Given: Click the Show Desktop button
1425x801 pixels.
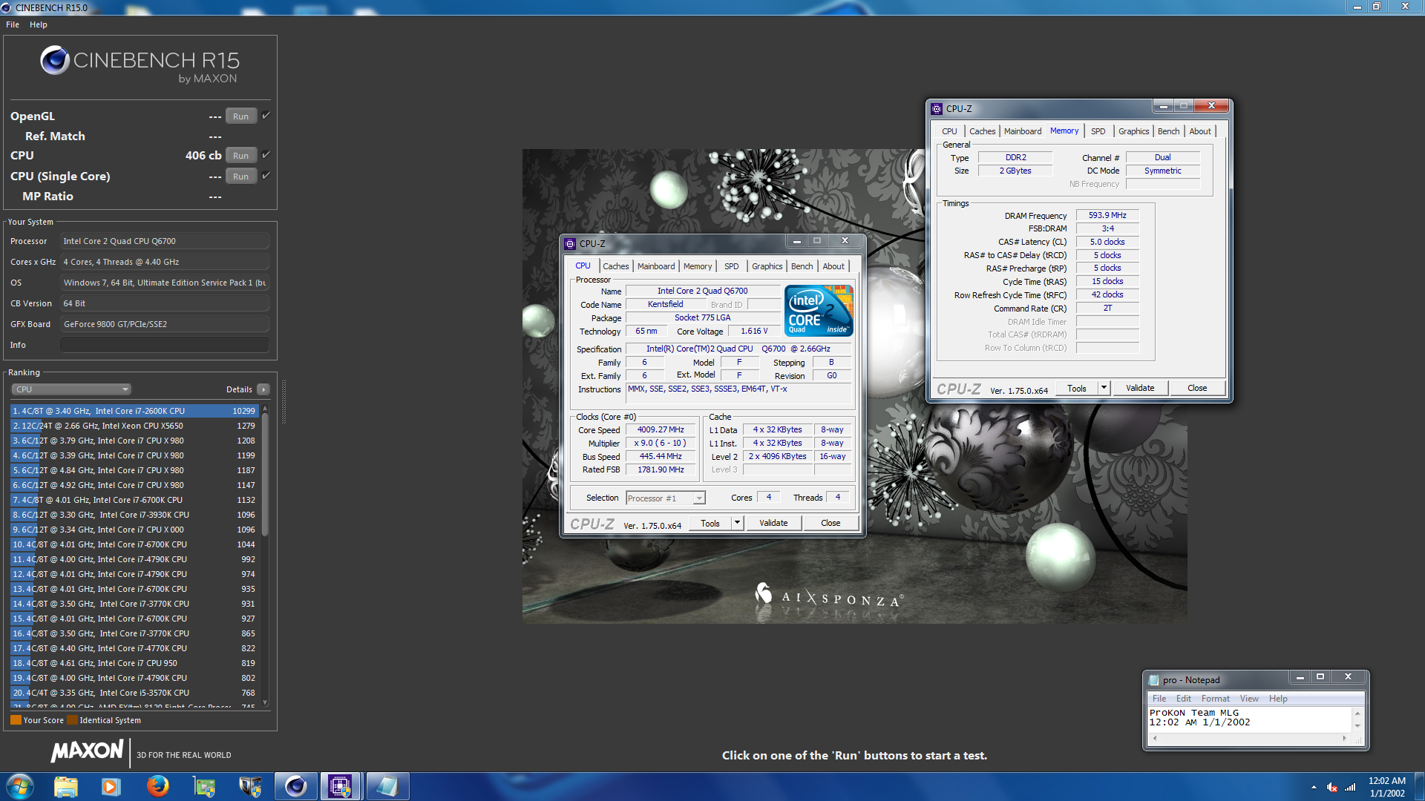Looking at the screenshot, I should point(1419,786).
